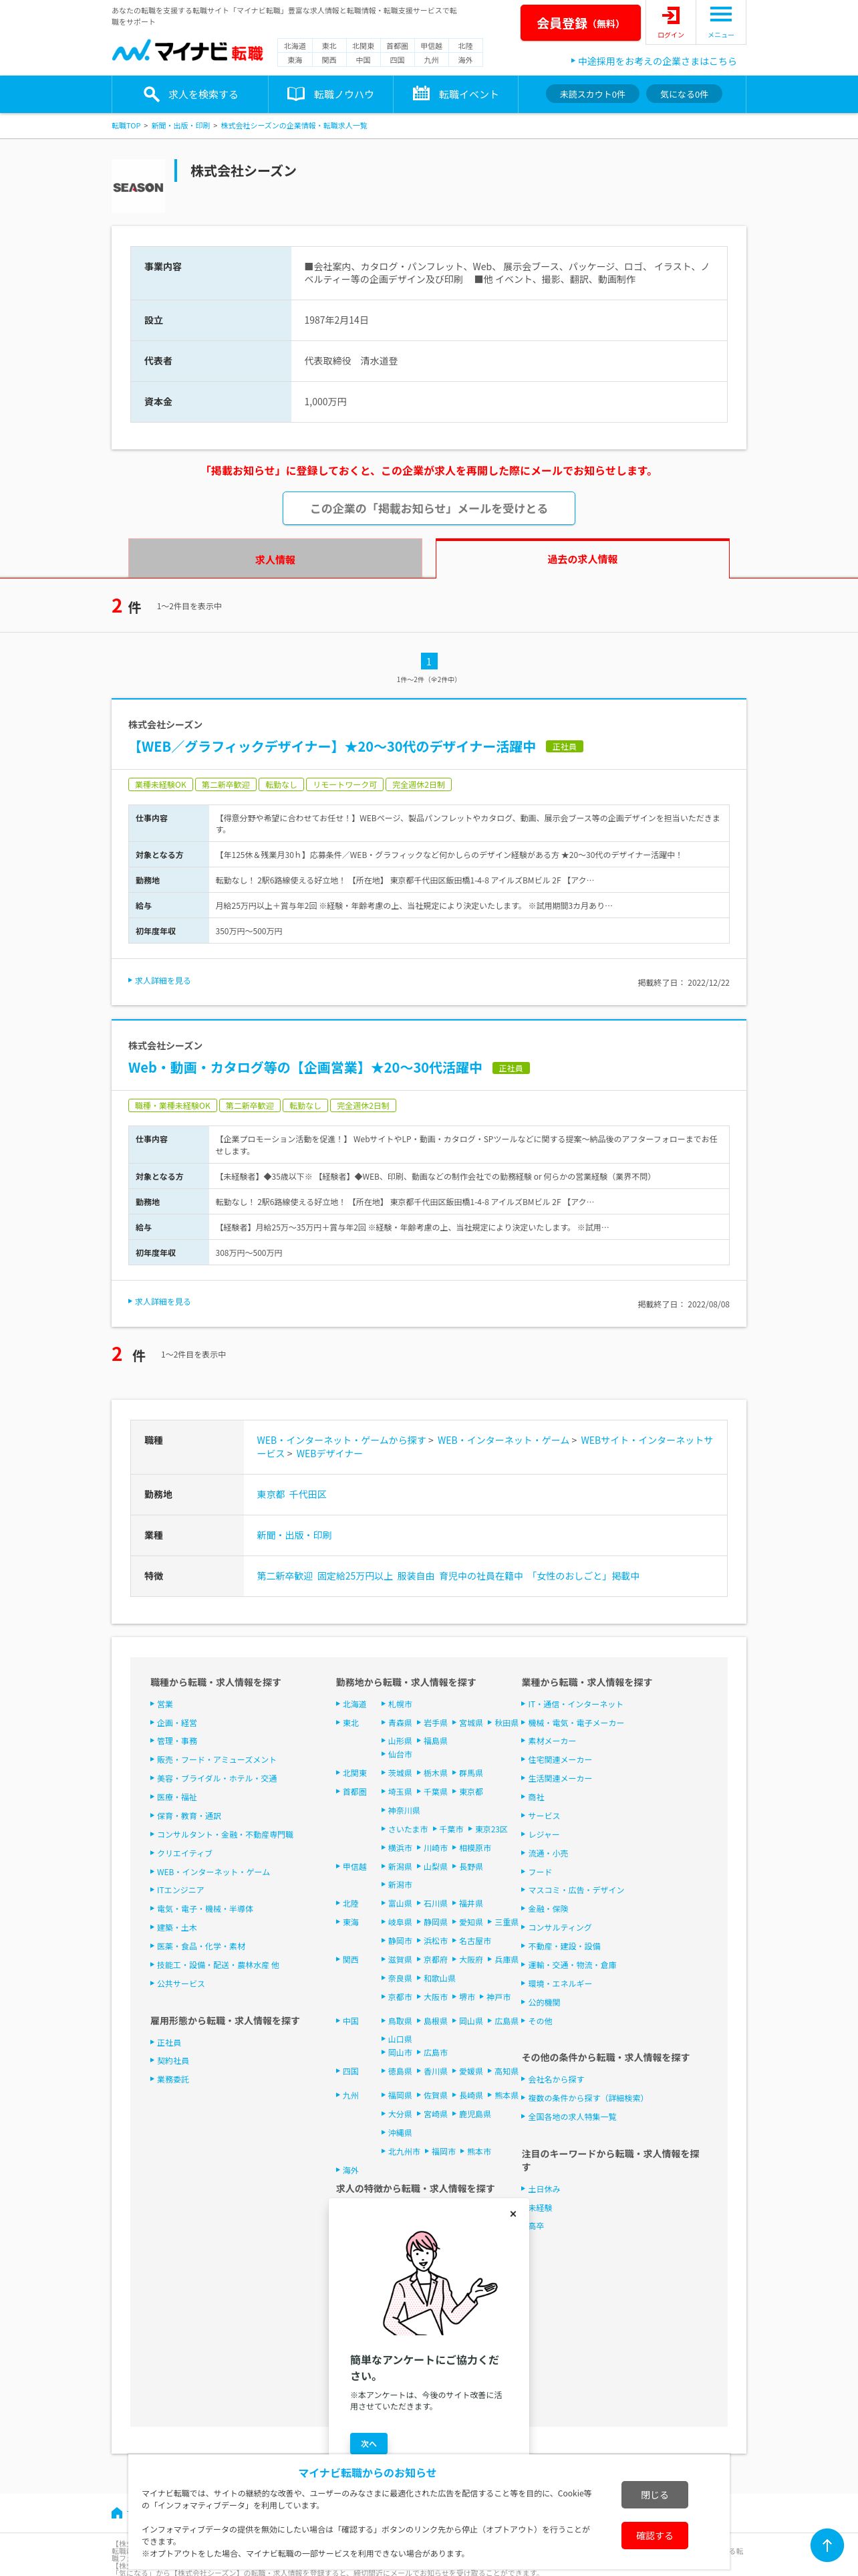Click the 正社員 employment type footer link
The height and width of the screenshot is (2576, 858).
point(169,2042)
